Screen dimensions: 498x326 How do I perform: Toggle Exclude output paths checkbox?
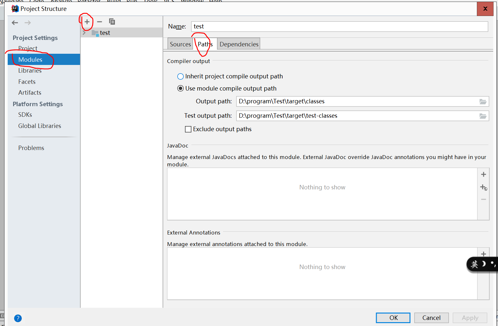coord(188,129)
